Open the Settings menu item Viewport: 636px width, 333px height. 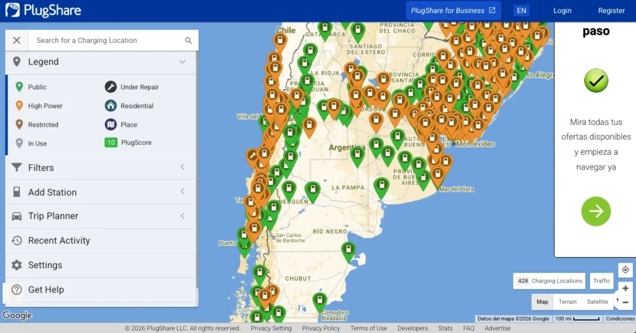[101, 265]
